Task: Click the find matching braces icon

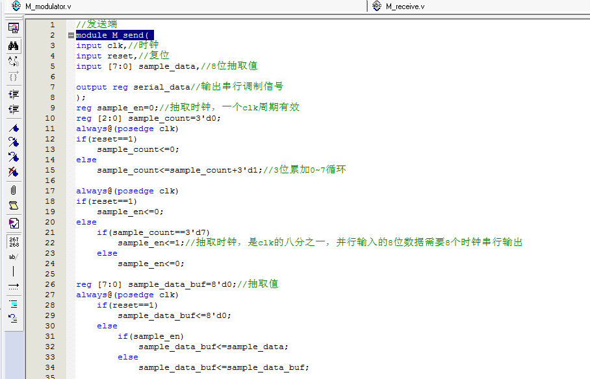Action: pyautogui.click(x=14, y=77)
